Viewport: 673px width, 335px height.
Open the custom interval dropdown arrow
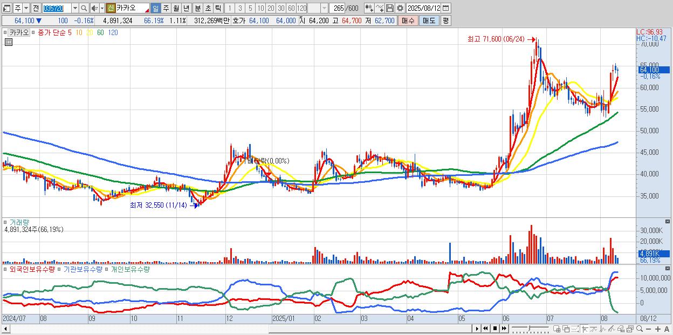(324, 8)
